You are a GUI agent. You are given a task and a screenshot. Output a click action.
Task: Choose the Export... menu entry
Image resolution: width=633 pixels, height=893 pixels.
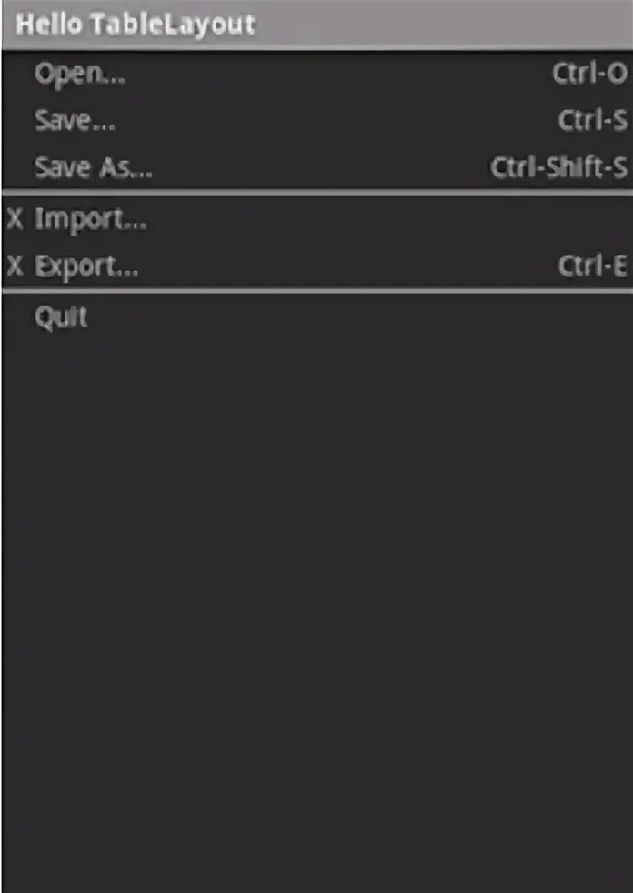click(x=87, y=267)
